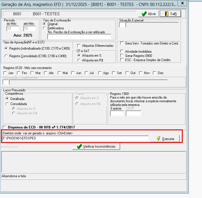Check Mai month without movement

point(59,73)
